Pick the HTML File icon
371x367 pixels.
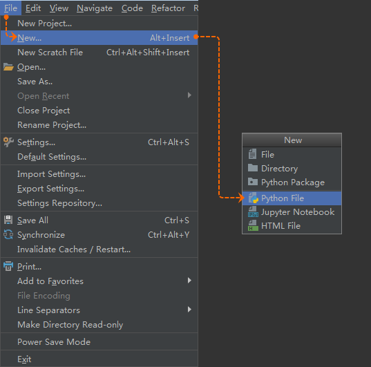tap(253, 225)
